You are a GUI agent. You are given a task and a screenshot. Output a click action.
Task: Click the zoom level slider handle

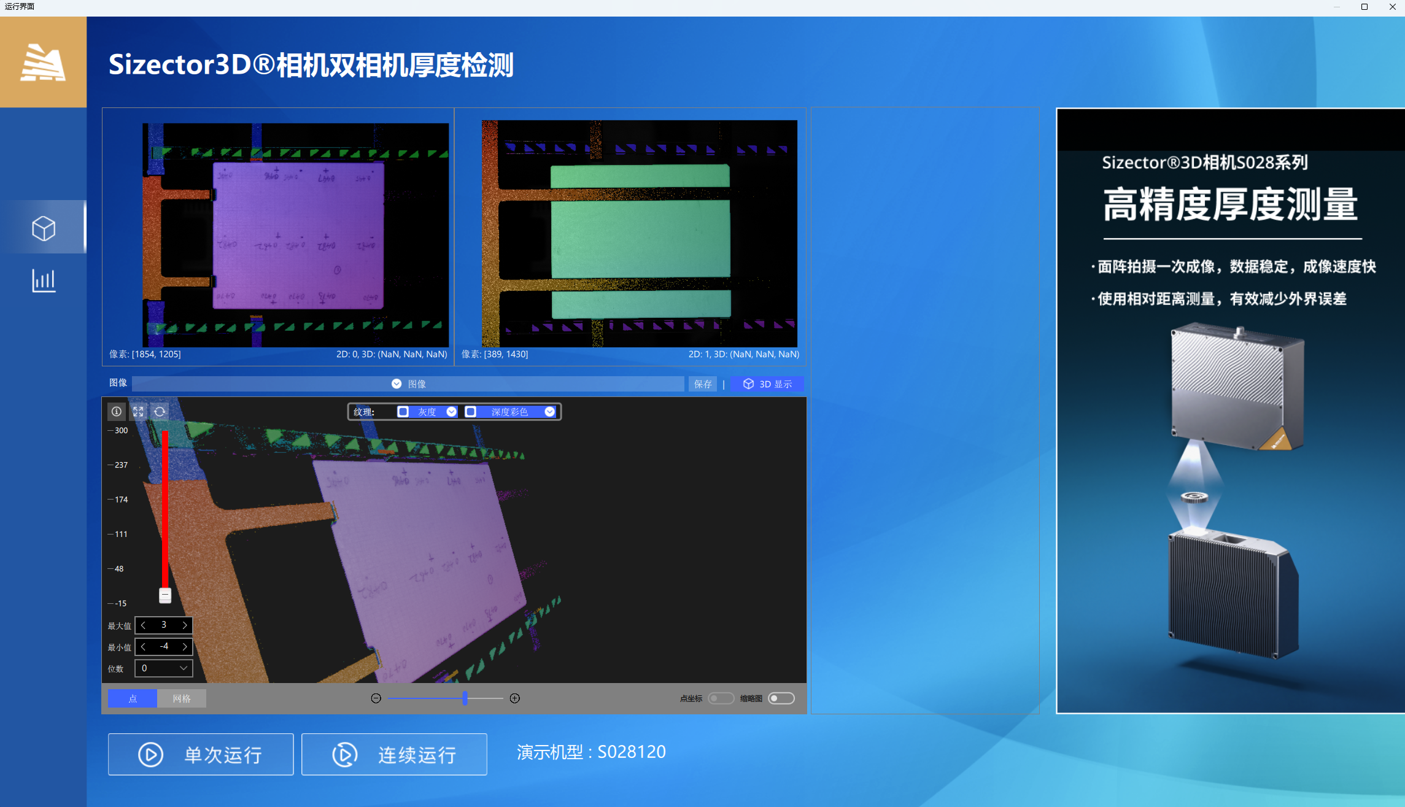tap(465, 698)
